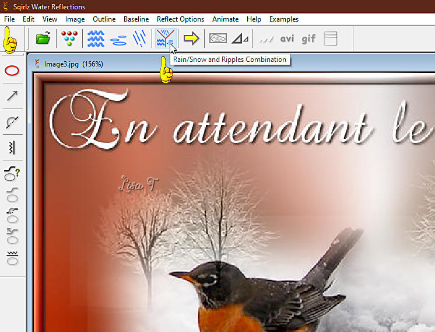Click the grey document page icon
The height and width of the screenshot is (332, 435).
pos(331,39)
